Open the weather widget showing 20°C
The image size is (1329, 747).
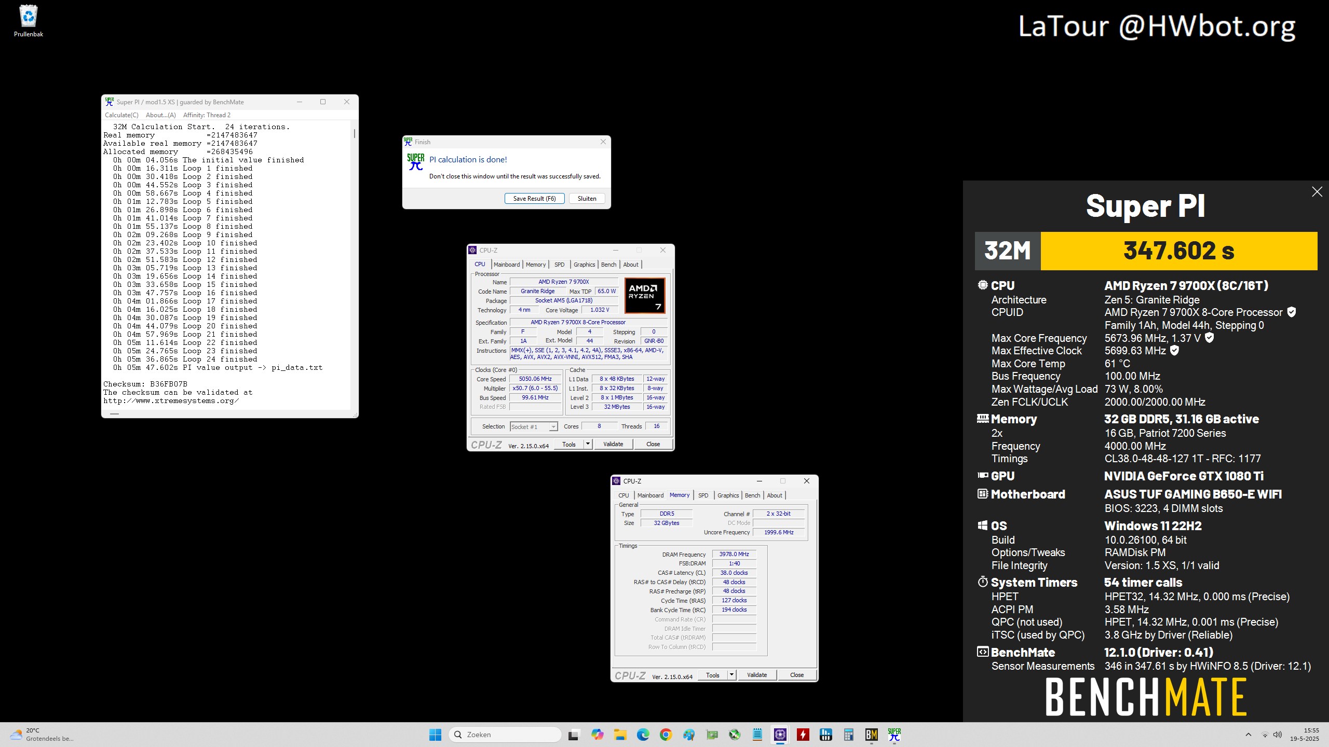pos(43,735)
